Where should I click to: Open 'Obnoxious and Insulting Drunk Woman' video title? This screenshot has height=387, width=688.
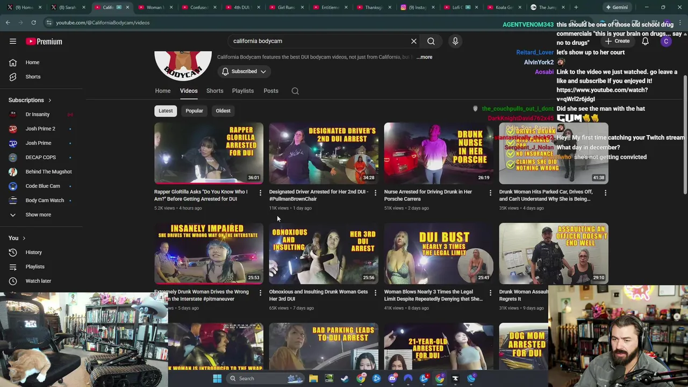point(318,295)
